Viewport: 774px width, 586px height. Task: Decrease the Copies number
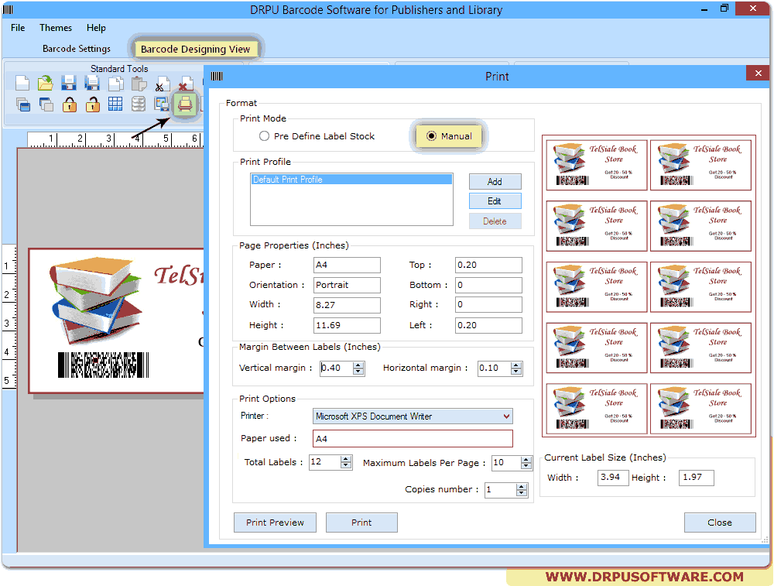coord(522,492)
